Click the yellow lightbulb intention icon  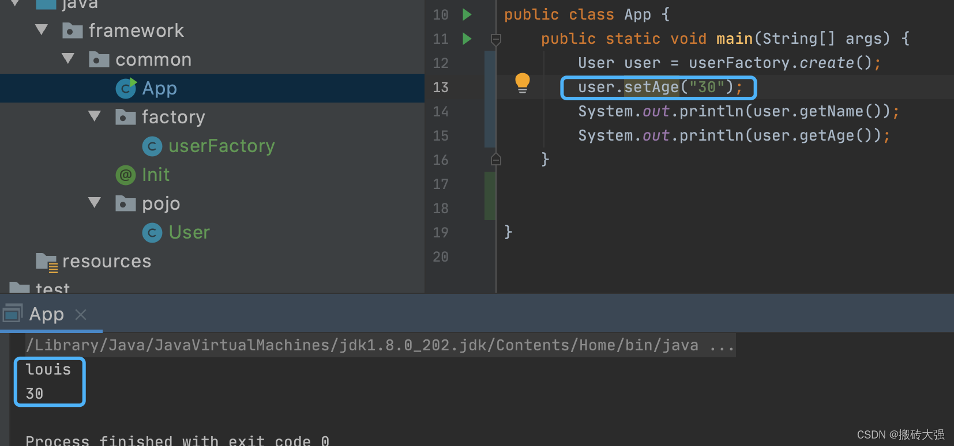pos(523,84)
